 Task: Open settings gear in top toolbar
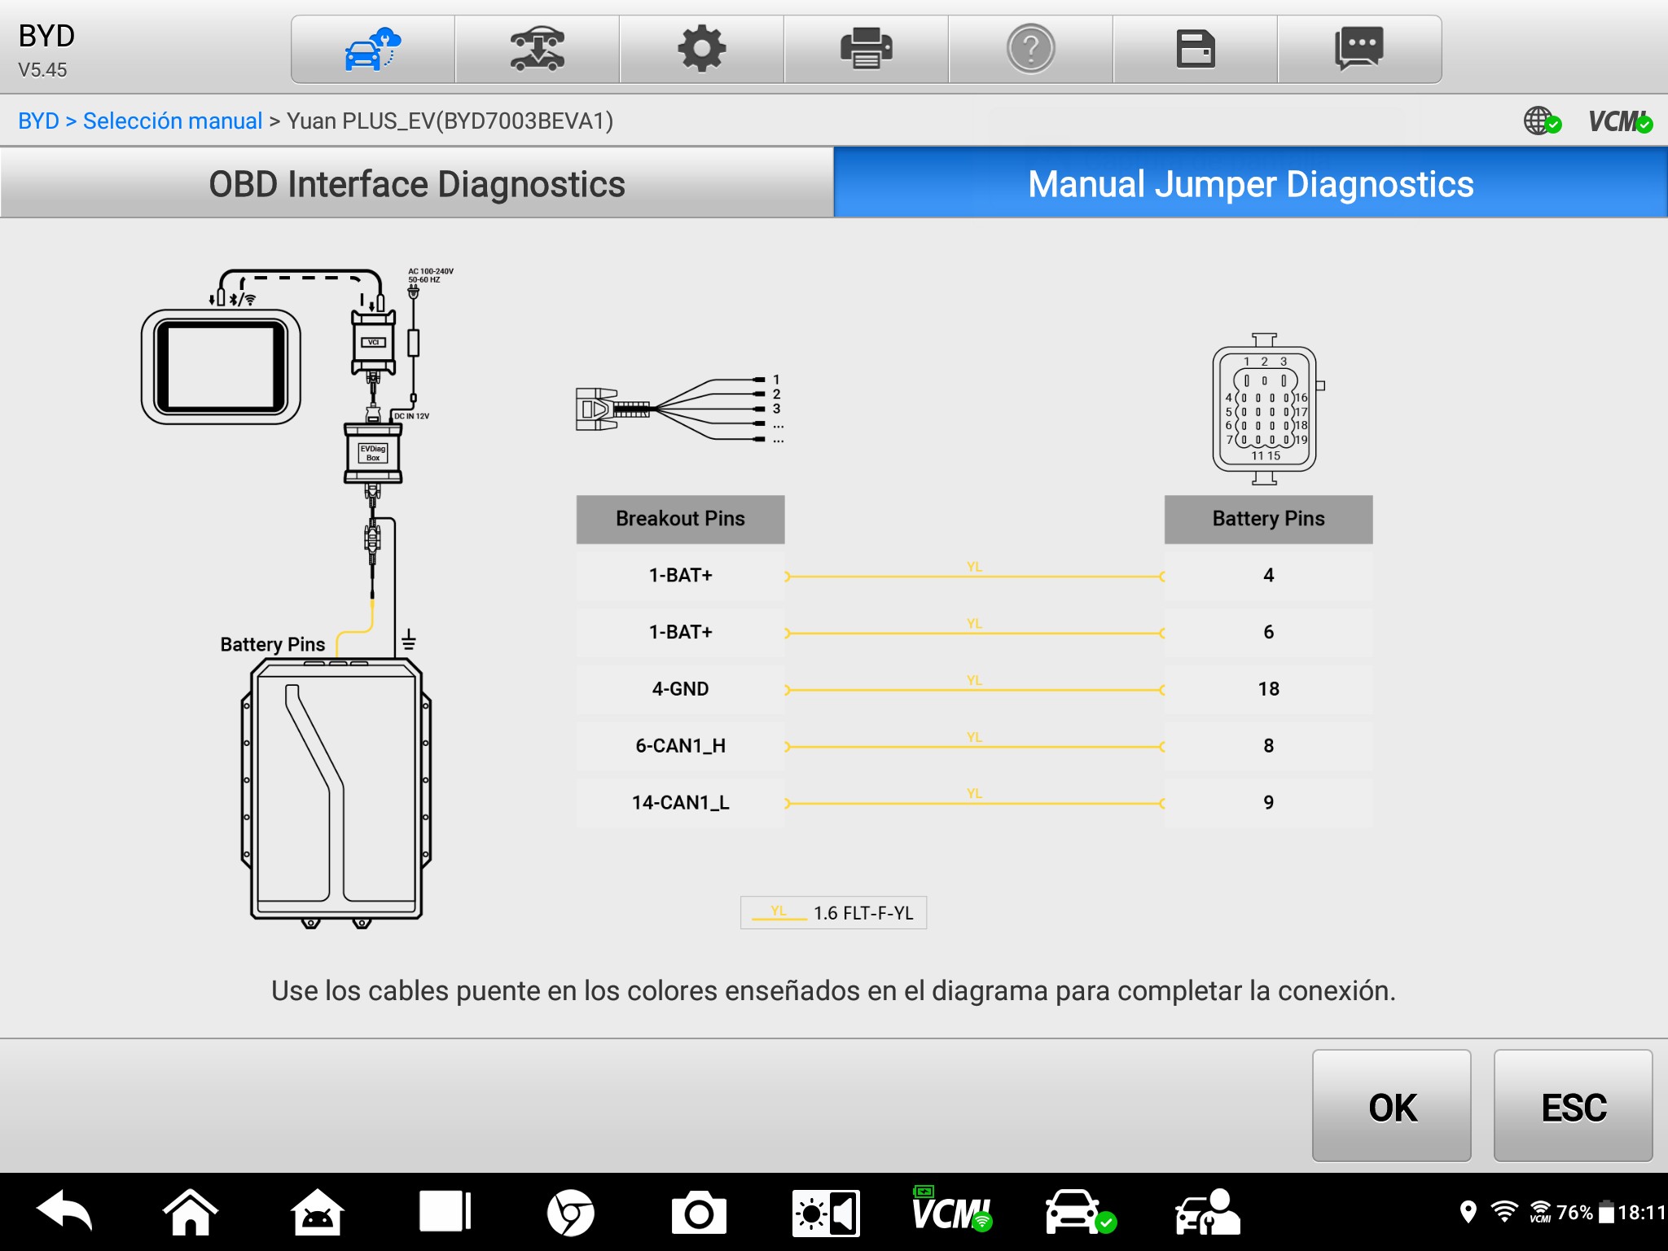click(x=702, y=50)
